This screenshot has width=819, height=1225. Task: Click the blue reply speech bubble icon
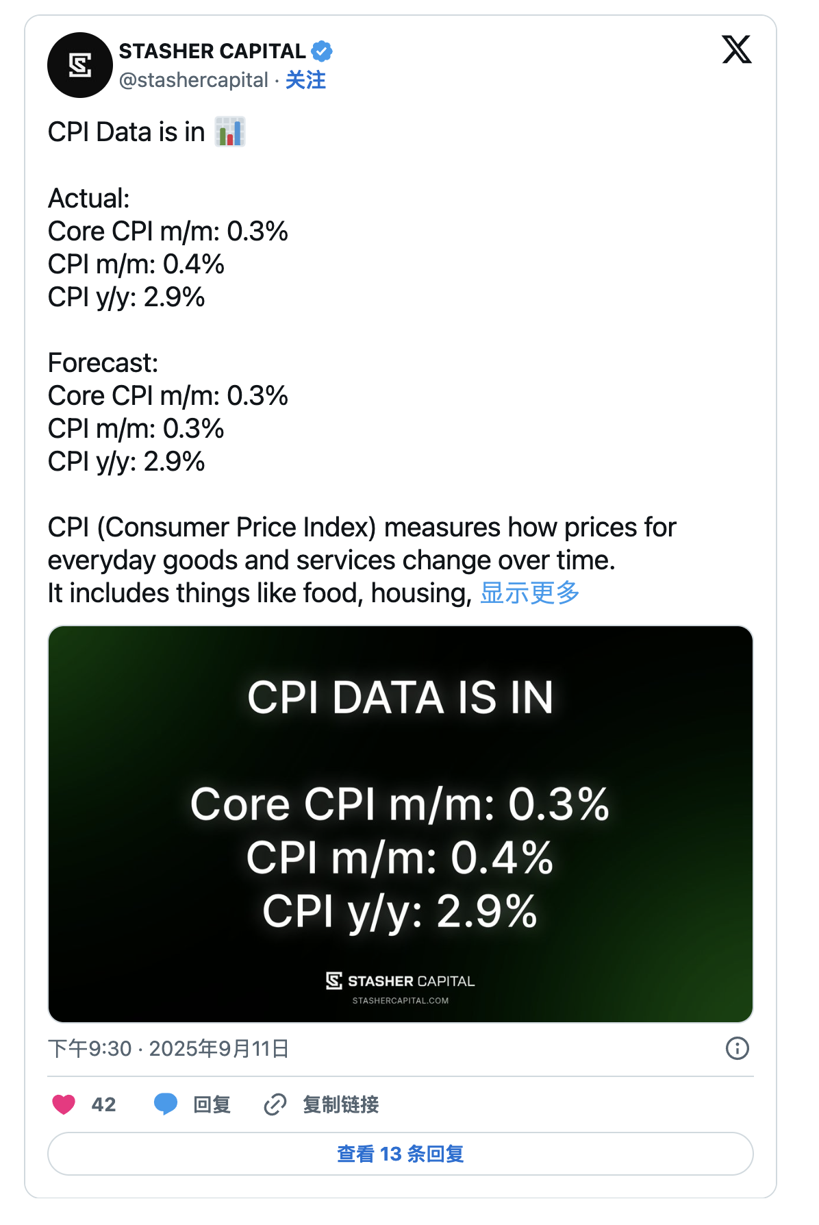coord(165,1104)
